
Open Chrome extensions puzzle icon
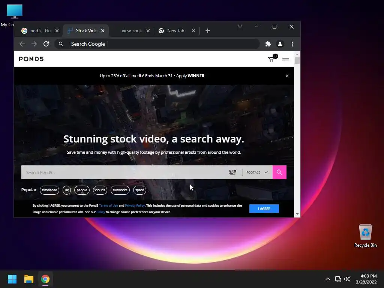pos(268,44)
